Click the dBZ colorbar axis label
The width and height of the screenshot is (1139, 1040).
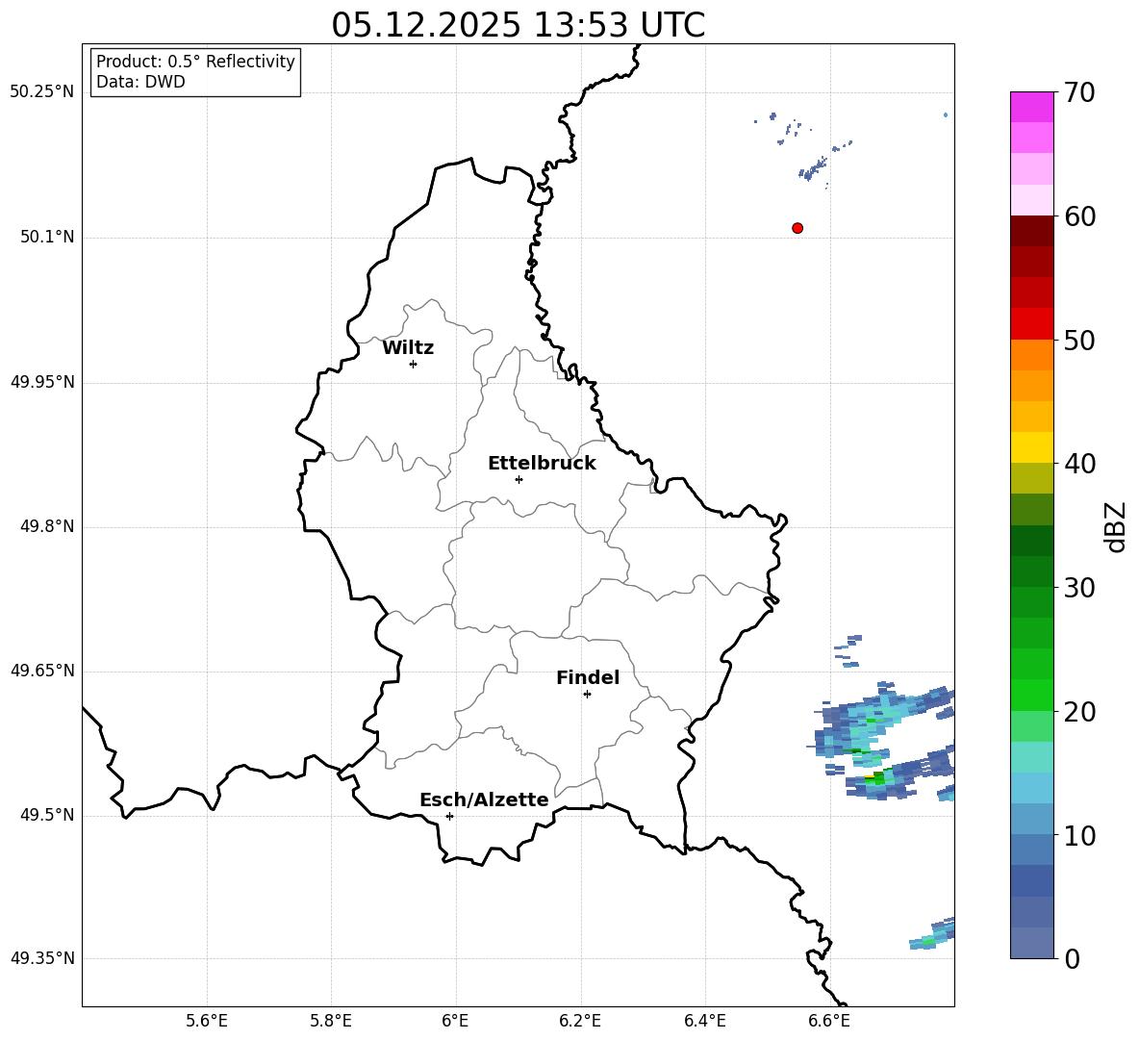click(x=1115, y=526)
